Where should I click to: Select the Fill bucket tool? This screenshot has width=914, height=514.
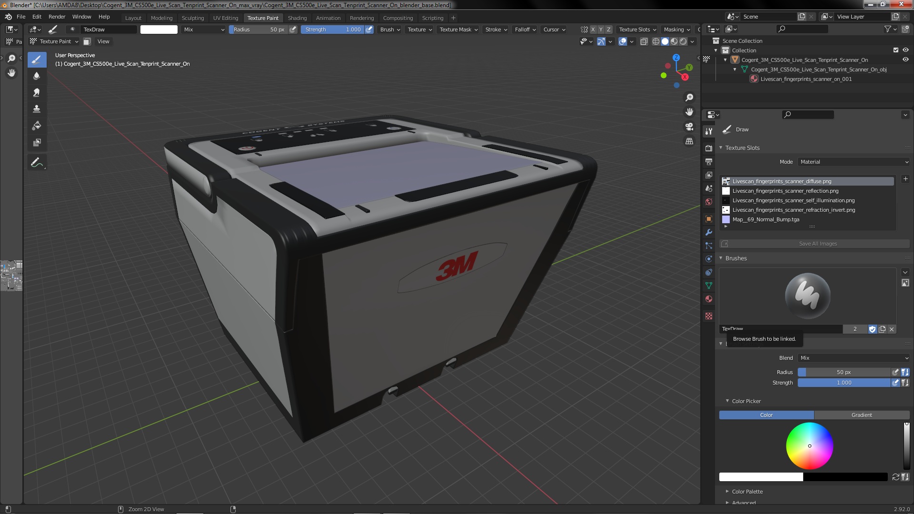37,126
